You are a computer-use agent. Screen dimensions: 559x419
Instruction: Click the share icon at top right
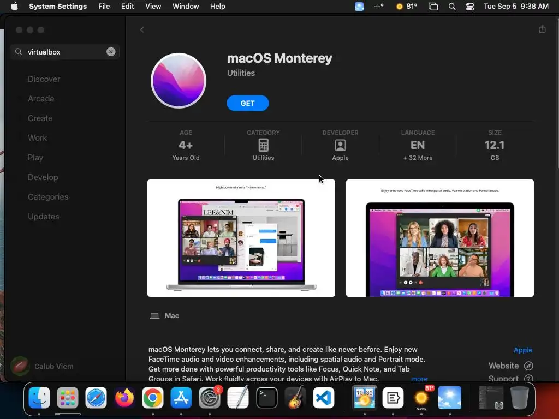pos(542,29)
